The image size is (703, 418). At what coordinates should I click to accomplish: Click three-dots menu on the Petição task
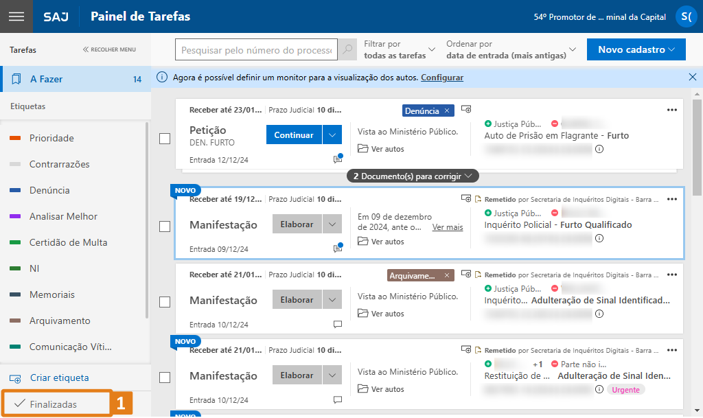(x=672, y=110)
